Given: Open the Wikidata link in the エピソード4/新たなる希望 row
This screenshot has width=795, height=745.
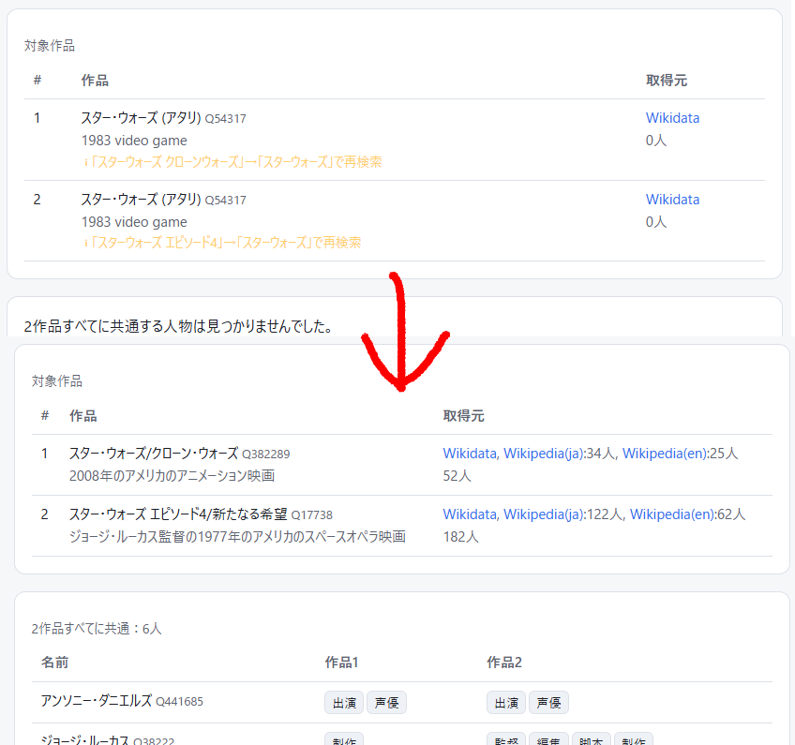Looking at the screenshot, I should [x=470, y=514].
